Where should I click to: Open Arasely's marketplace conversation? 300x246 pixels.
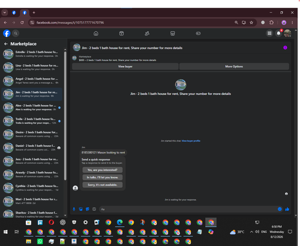coord(32,175)
